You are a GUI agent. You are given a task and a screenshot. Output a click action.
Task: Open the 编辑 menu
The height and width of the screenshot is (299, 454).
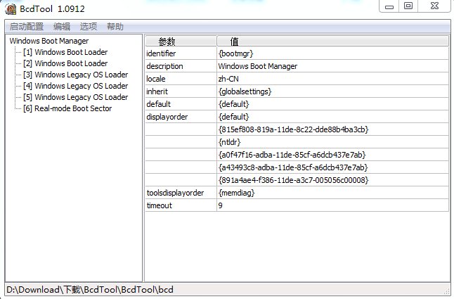(62, 27)
